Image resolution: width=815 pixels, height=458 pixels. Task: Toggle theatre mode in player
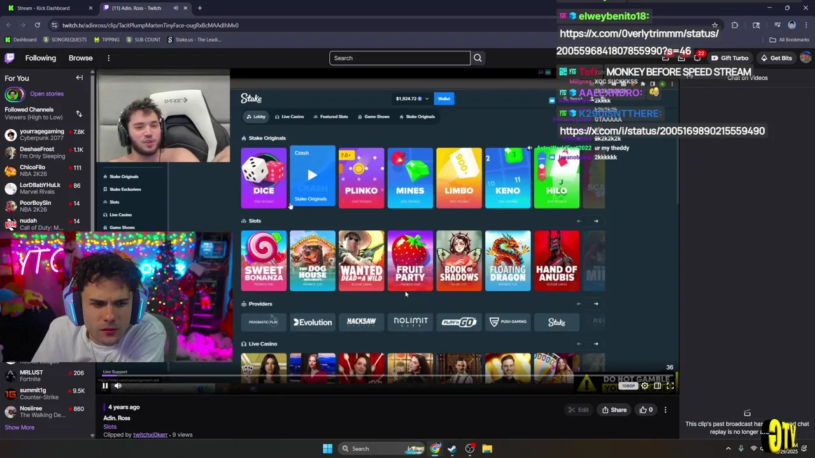(x=657, y=385)
